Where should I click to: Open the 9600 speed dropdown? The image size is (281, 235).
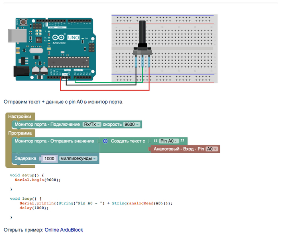pos(132,125)
